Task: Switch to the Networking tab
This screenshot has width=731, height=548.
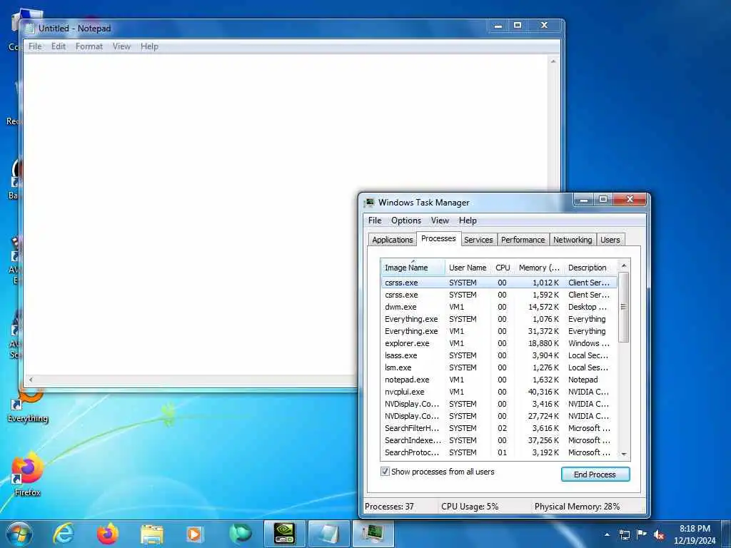Action: pyautogui.click(x=573, y=240)
